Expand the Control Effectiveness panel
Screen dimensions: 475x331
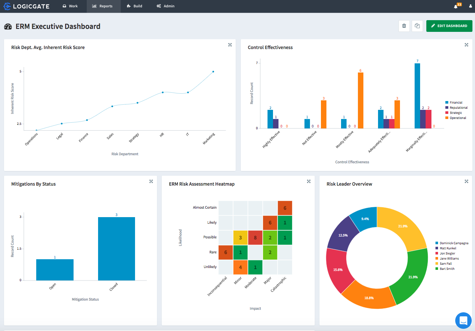click(466, 44)
